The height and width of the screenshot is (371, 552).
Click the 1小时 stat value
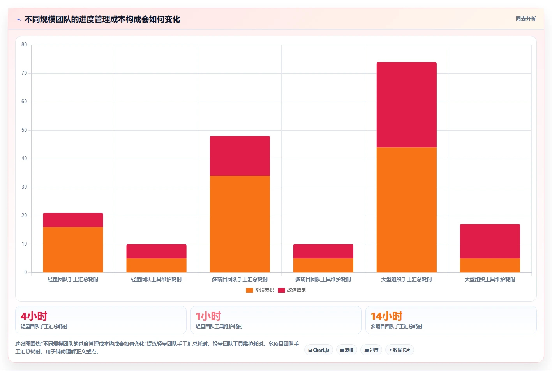click(208, 316)
